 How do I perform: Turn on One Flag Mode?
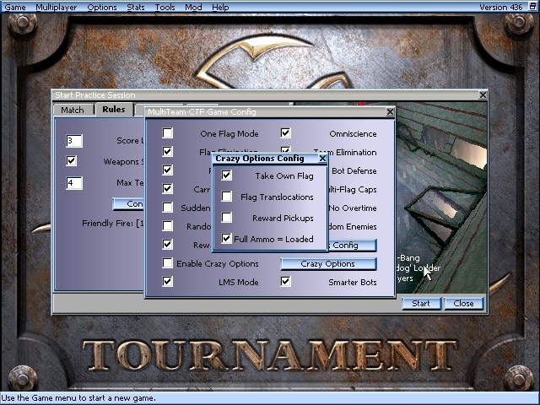168,133
